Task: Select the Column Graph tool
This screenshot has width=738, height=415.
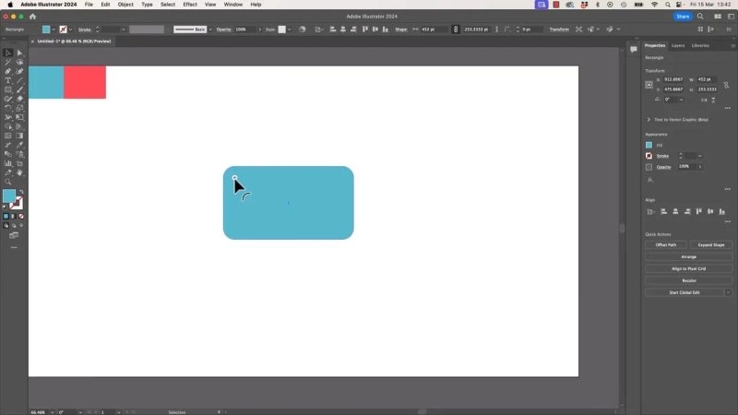Action: (8, 163)
